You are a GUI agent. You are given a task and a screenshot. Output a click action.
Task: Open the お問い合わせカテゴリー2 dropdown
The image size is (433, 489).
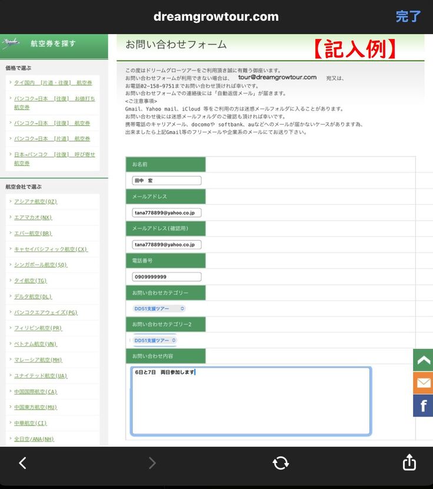pyautogui.click(x=155, y=340)
